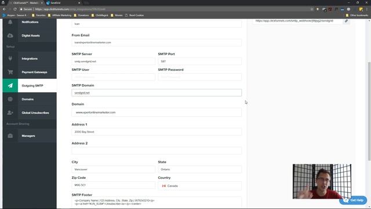Click the Integrations plug icon

tap(10, 58)
